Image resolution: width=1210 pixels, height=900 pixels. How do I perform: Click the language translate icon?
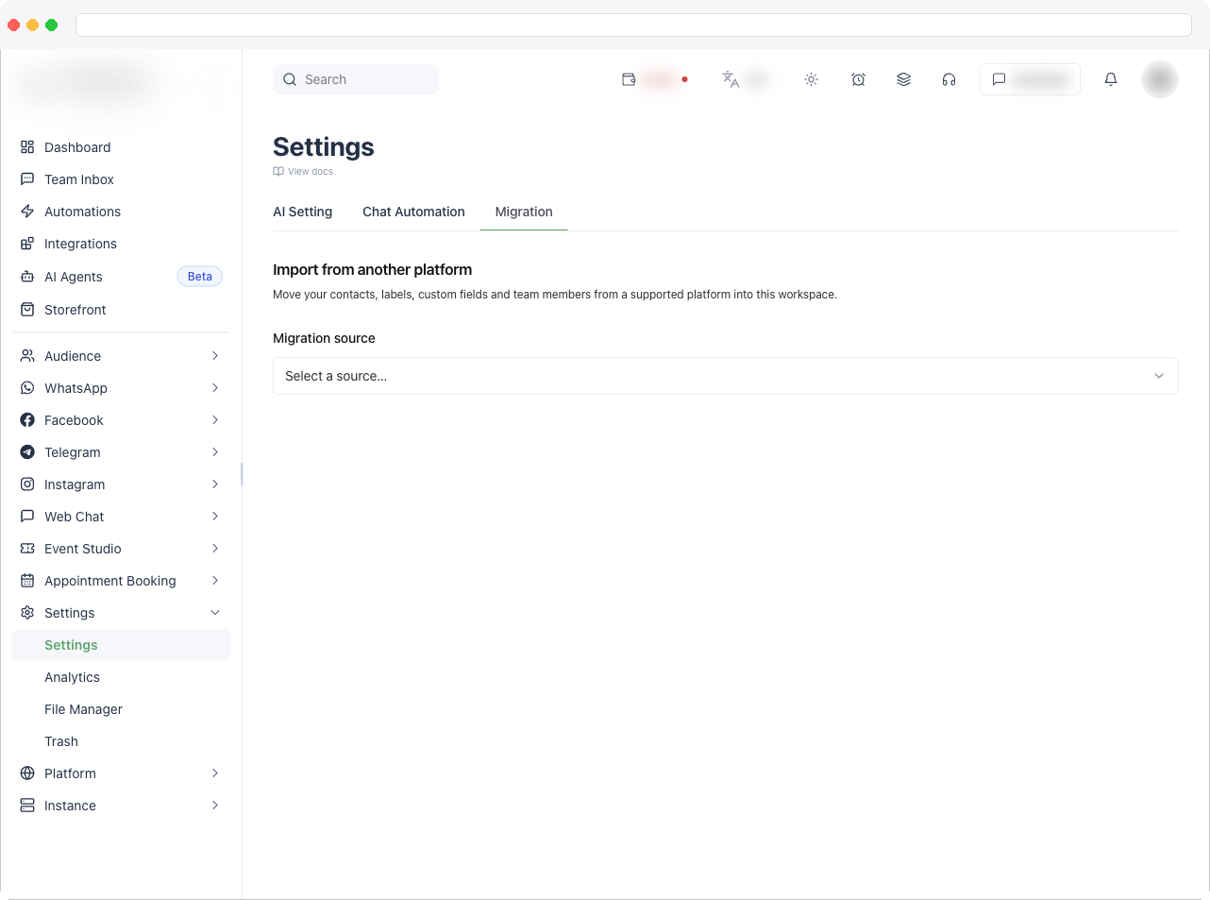[x=731, y=79]
